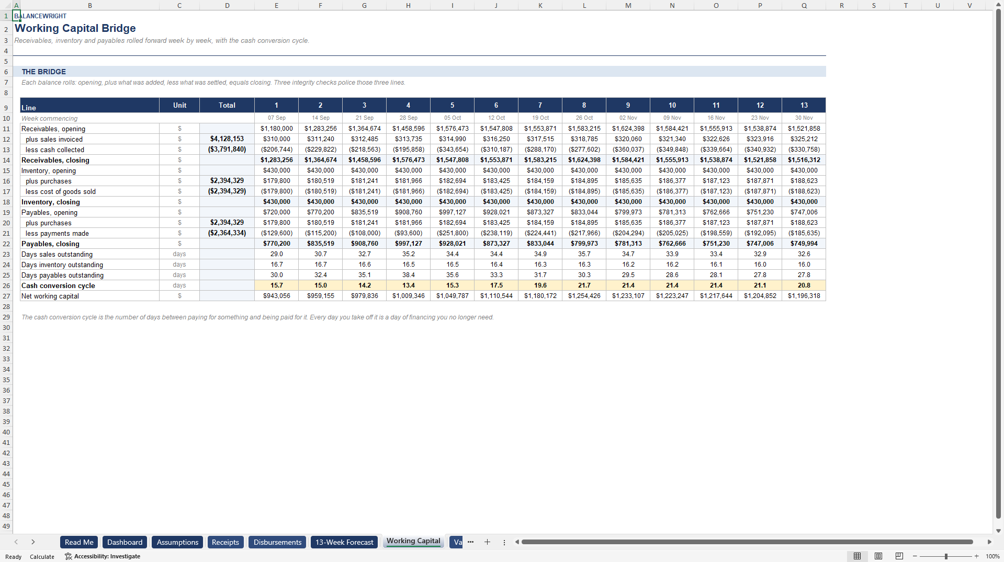This screenshot has width=1004, height=562.
Task: Select column B header
Action: coord(90,5)
